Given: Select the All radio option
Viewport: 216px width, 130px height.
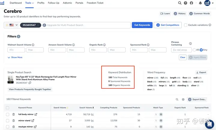Looking at the screenshot, I should [x=194, y=50].
